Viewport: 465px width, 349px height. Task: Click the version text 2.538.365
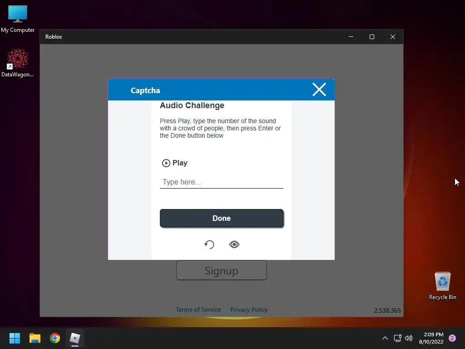387,310
